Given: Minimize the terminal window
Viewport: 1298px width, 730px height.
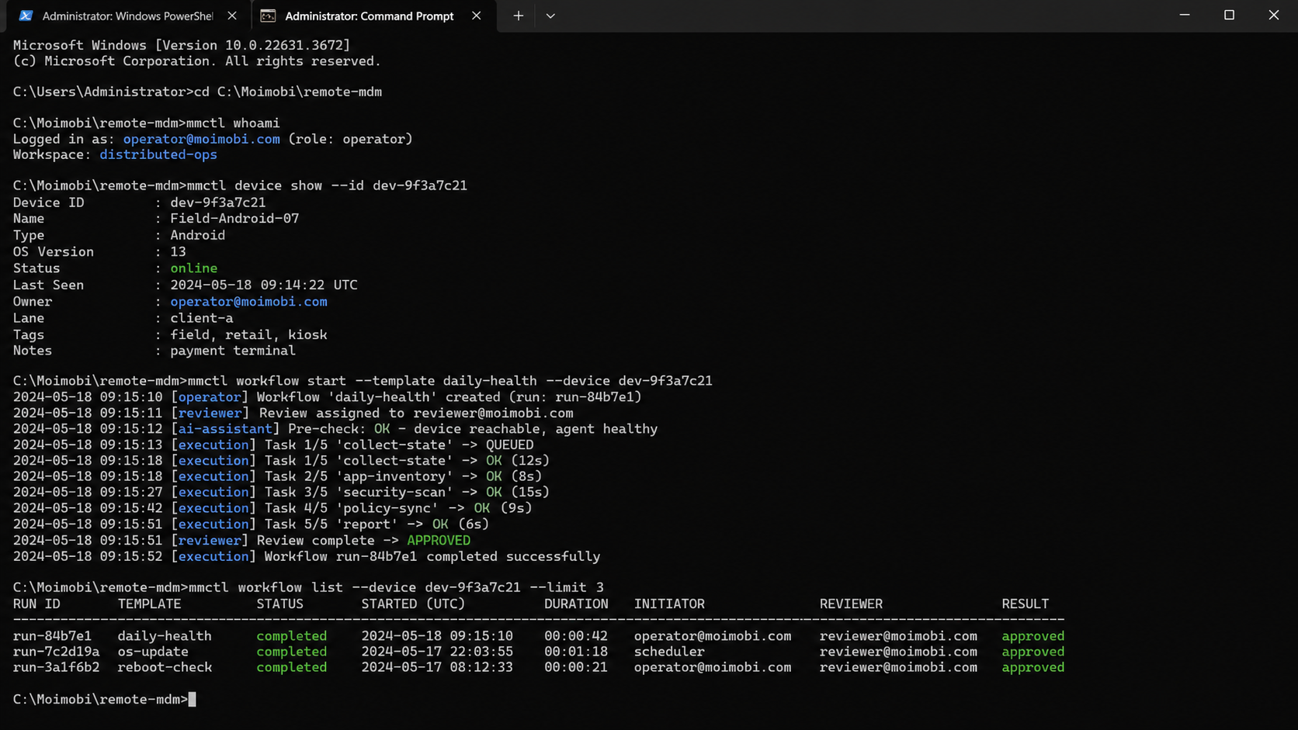Looking at the screenshot, I should (x=1185, y=16).
